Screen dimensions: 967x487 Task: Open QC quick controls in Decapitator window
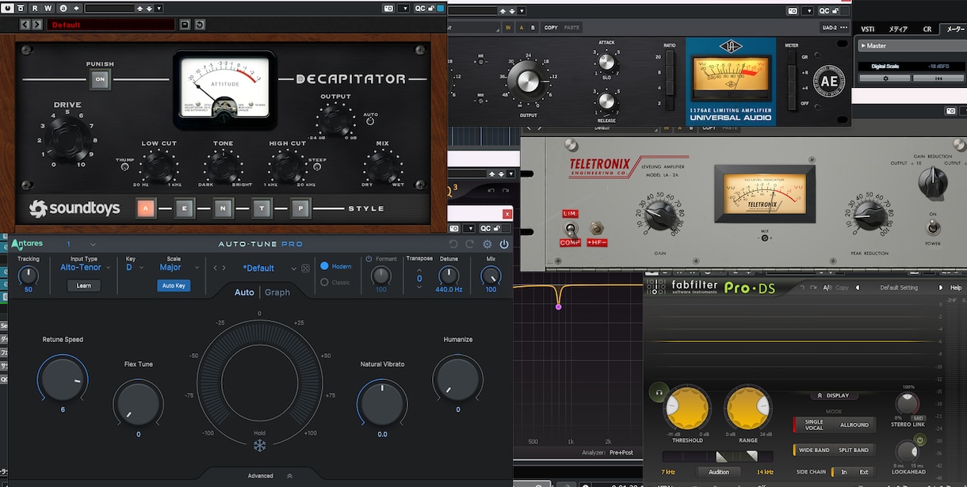[420, 8]
